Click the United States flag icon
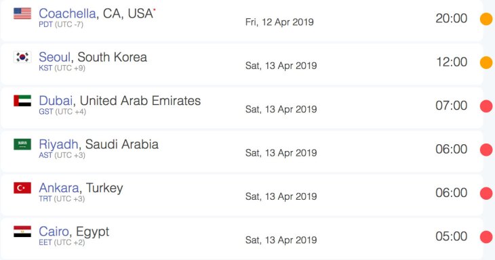Screen dimensions: 495x260 (22, 14)
